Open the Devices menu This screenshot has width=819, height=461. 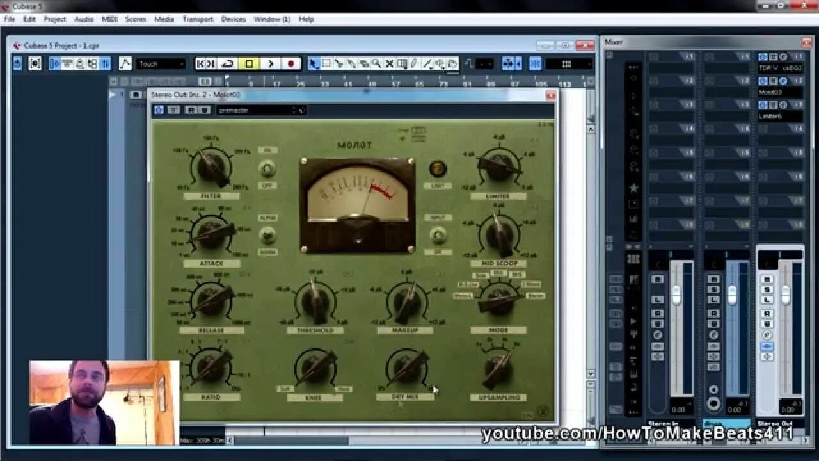tap(234, 19)
